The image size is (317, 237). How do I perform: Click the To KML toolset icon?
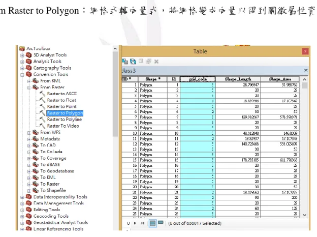pos(36,177)
